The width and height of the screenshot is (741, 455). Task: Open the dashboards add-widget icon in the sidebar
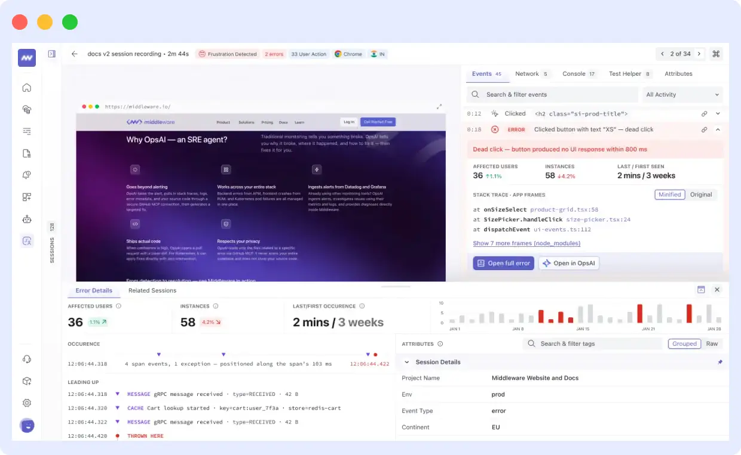27,197
